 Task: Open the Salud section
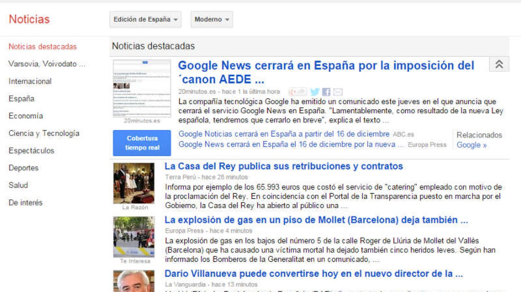18,185
